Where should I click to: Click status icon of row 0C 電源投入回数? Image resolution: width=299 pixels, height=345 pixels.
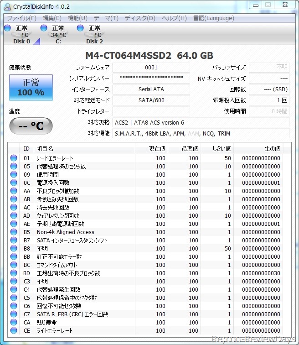[14, 183]
